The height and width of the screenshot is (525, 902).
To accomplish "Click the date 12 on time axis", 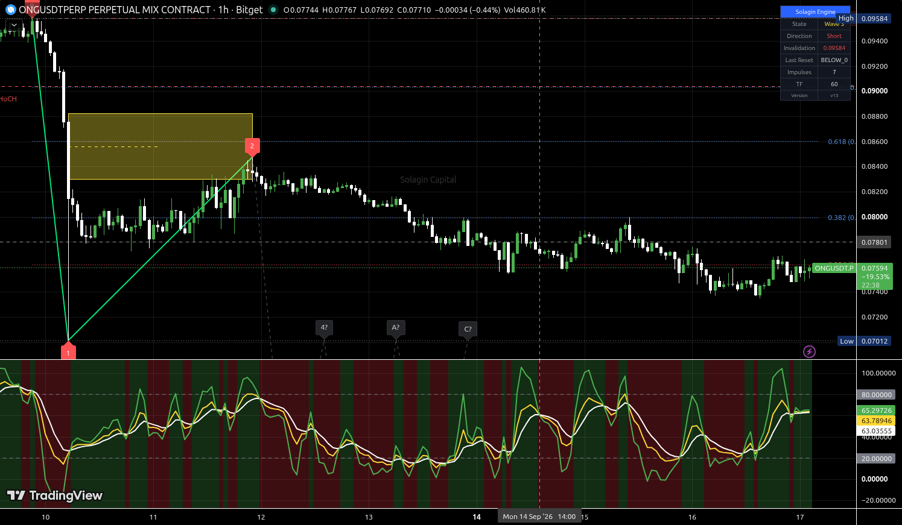I will (261, 517).
